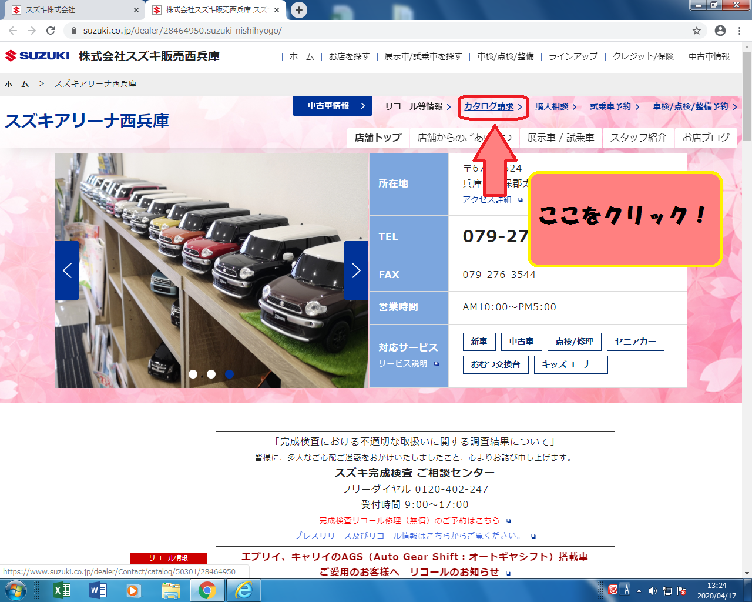Viewport: 752px width, 602px height.
Task: Reload the page with the refresh icon
Action: [x=51, y=31]
